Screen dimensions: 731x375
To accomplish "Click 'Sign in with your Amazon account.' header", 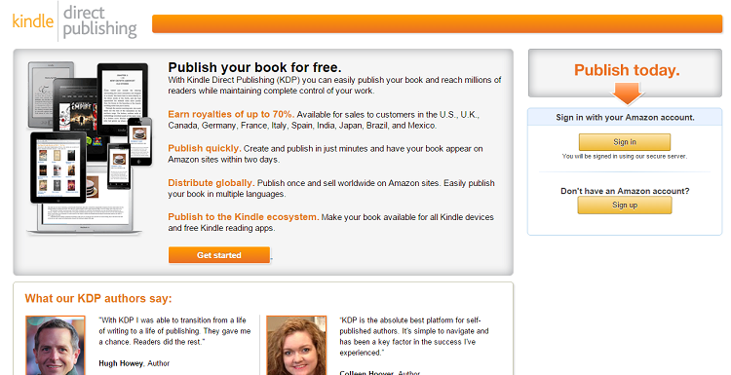I will (x=625, y=118).
